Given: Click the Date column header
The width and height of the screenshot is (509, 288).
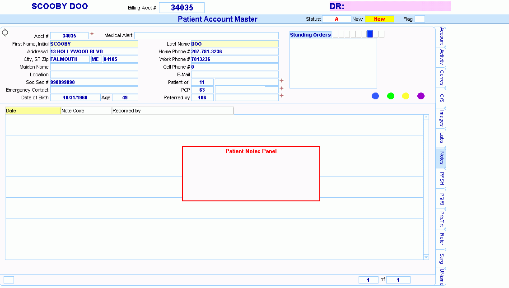Looking at the screenshot, I should click(x=33, y=111).
